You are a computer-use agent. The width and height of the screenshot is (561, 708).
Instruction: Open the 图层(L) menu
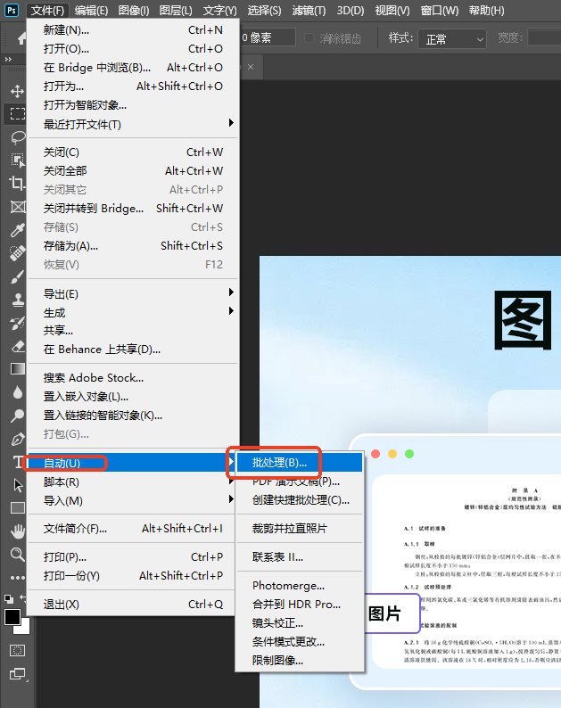(176, 10)
